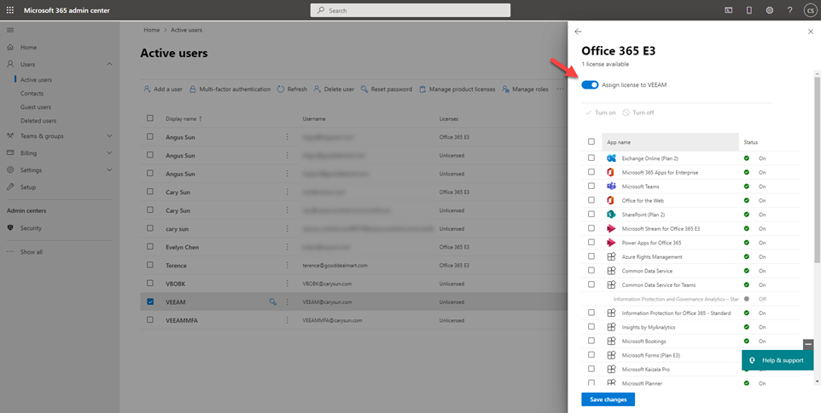Image resolution: width=821 pixels, height=413 pixels.
Task: Toggle Assign license to VEEAM switch
Action: coord(590,84)
